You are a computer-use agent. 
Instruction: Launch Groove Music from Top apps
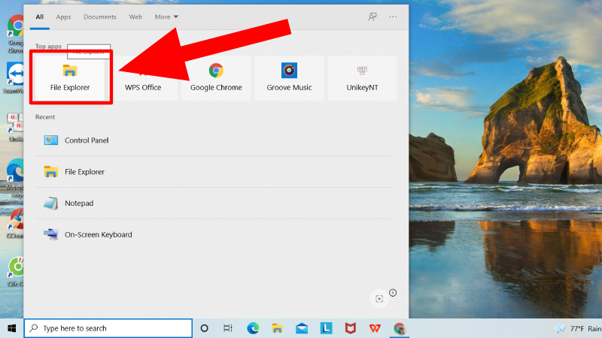(289, 78)
